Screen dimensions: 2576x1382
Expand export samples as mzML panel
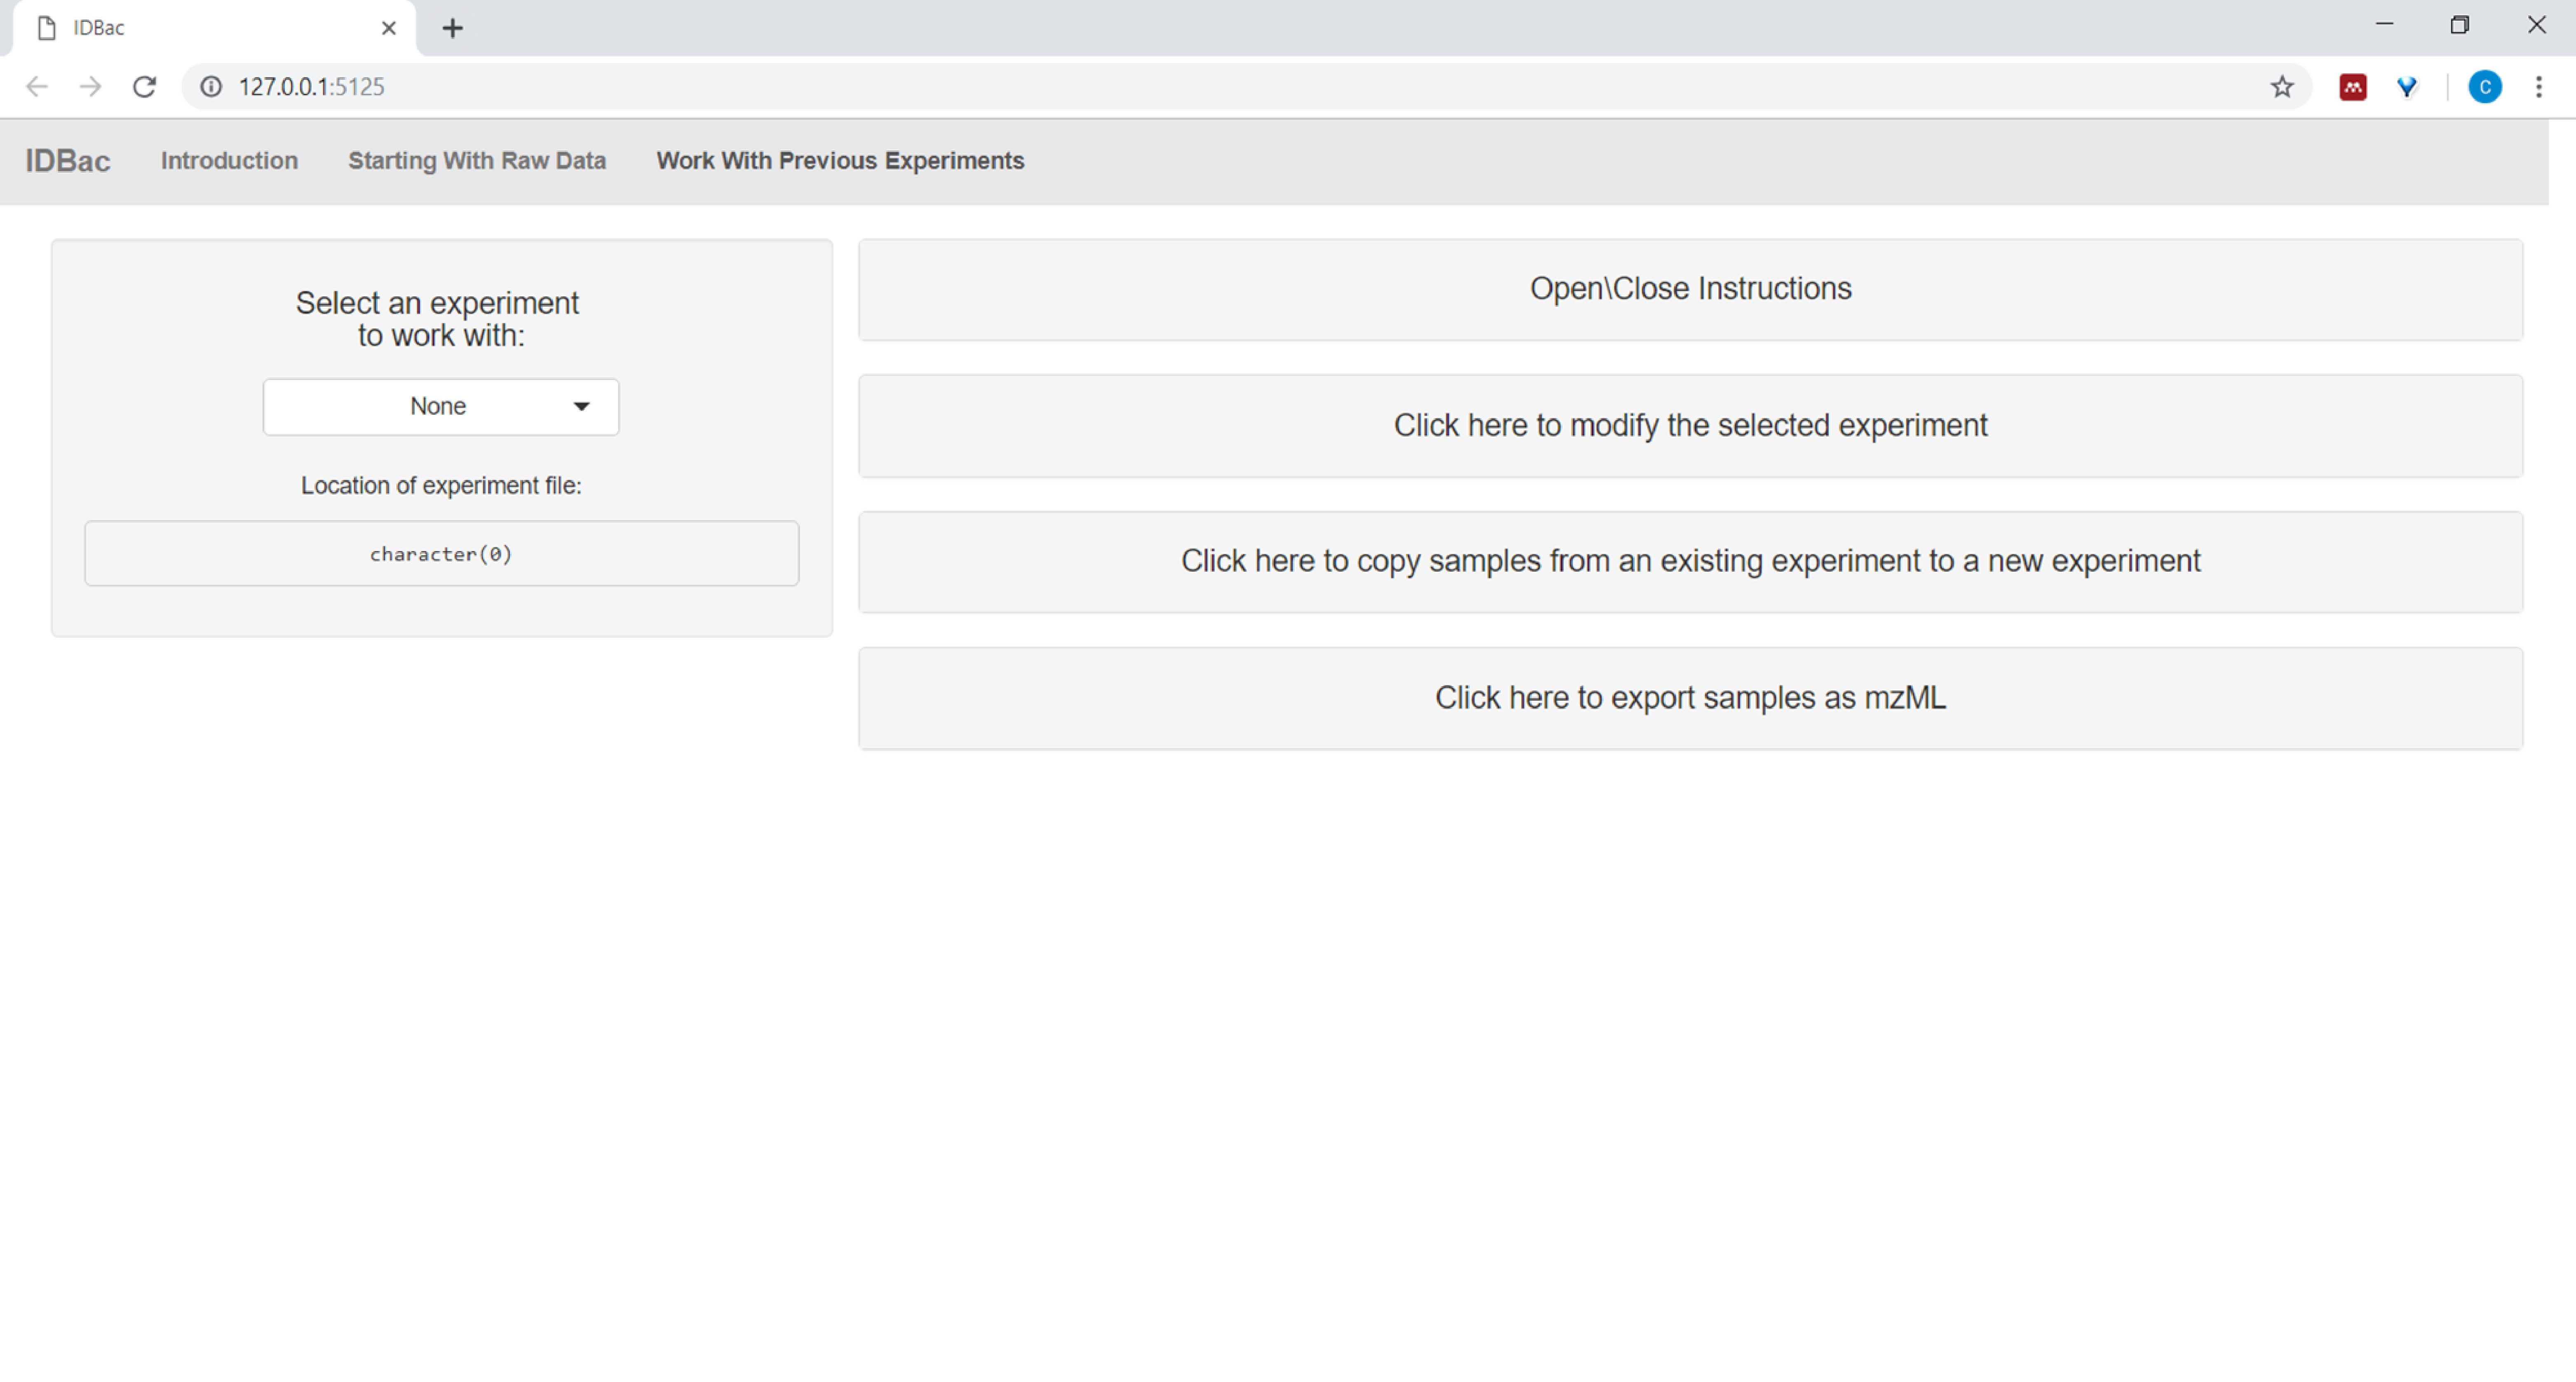[1690, 697]
